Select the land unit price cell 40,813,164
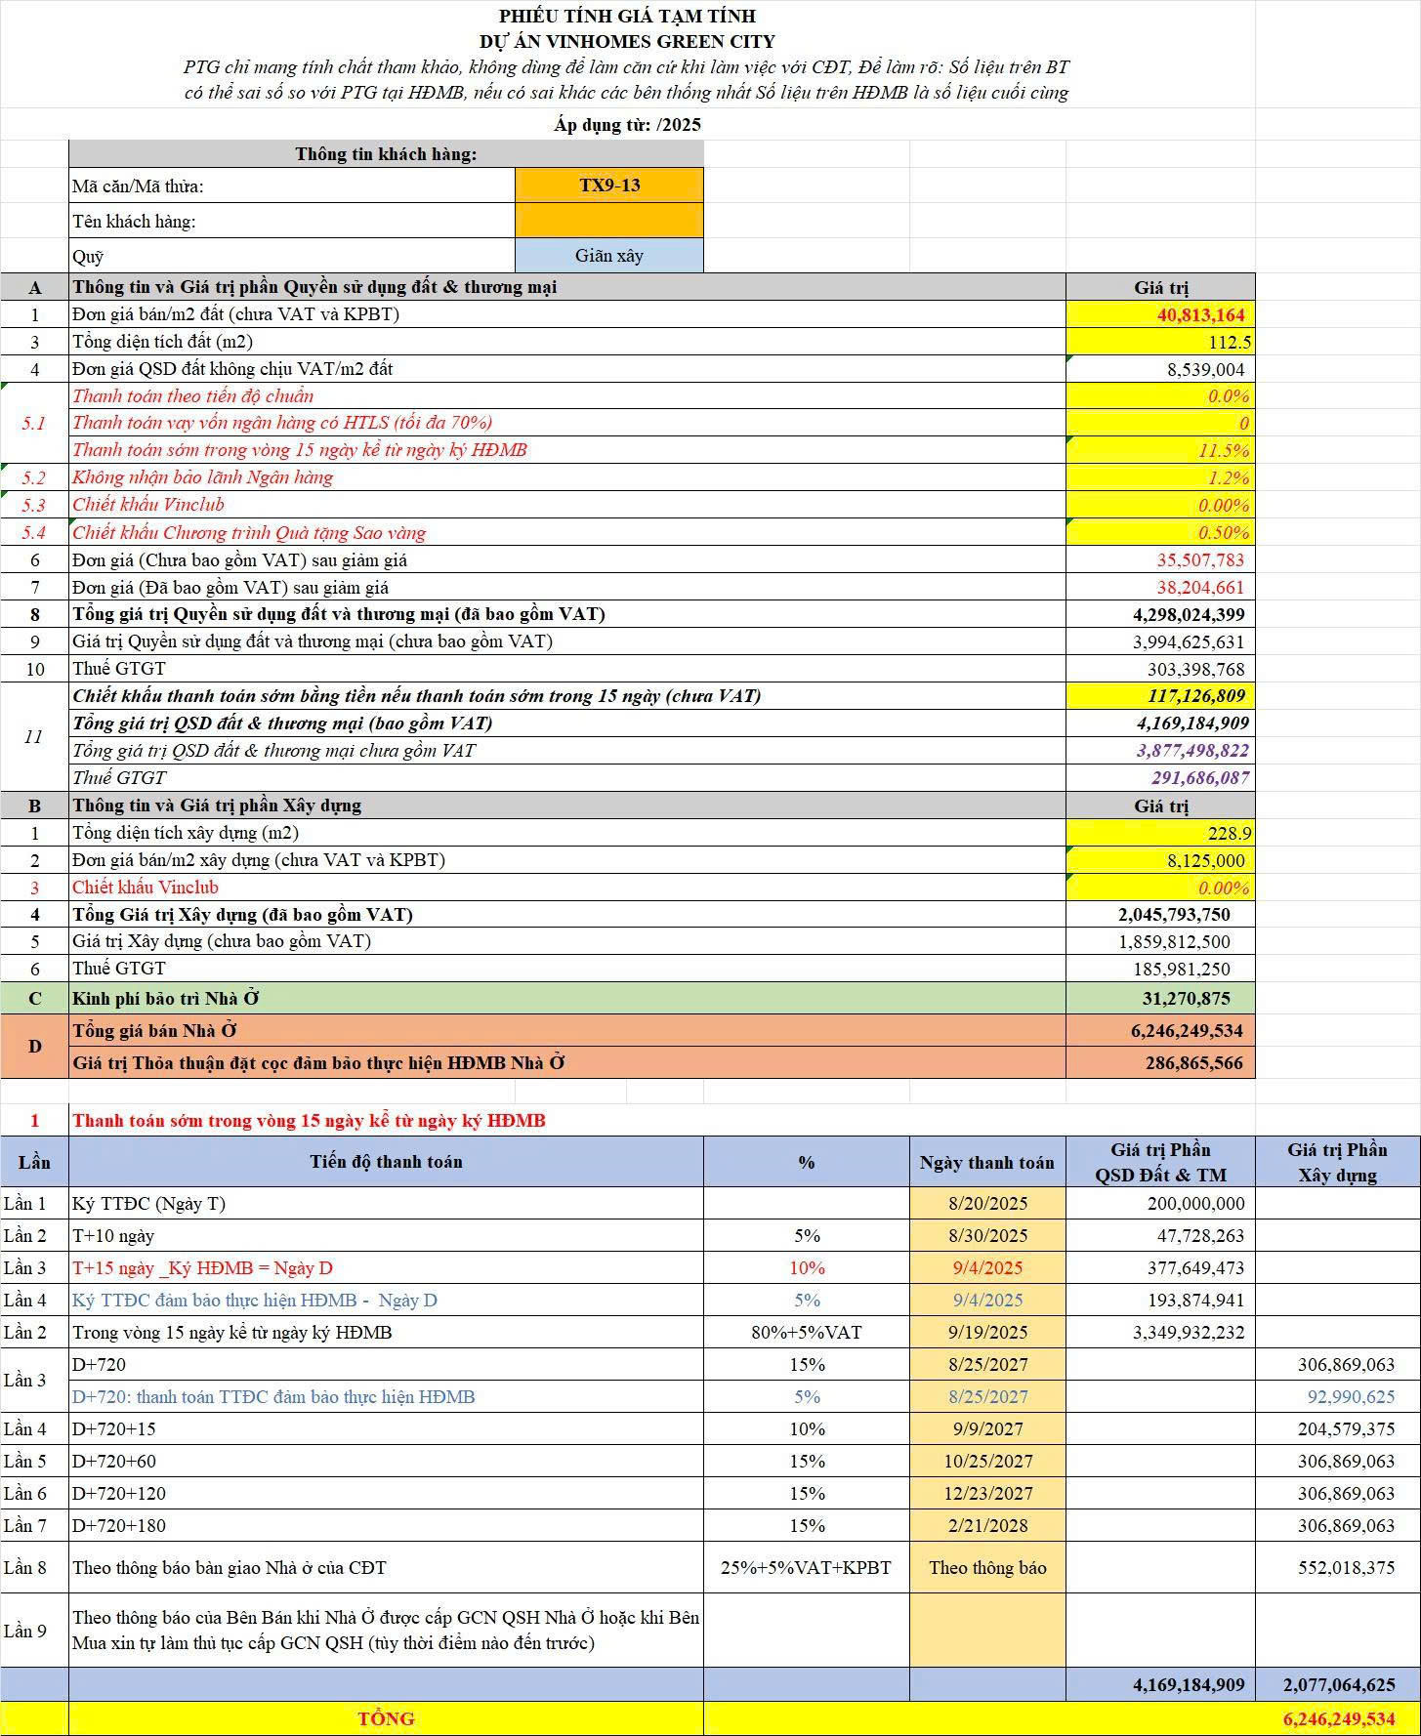Image resolution: width=1421 pixels, height=1736 pixels. click(1160, 314)
